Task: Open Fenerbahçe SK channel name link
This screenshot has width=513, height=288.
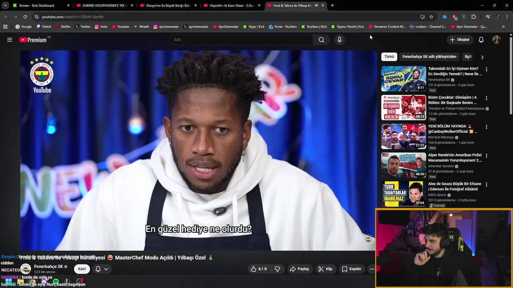Action: 48,266
